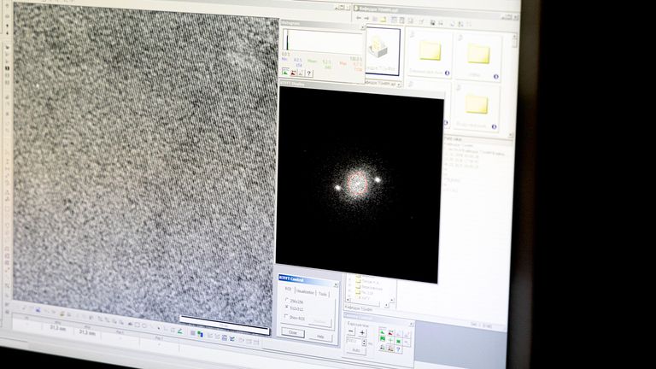The width and height of the screenshot is (656, 369).
Task: Switch to the ROI tab in RDFT Control
Action: [x=288, y=290]
